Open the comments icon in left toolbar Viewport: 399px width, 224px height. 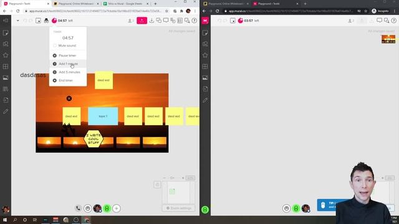(166, 21)
